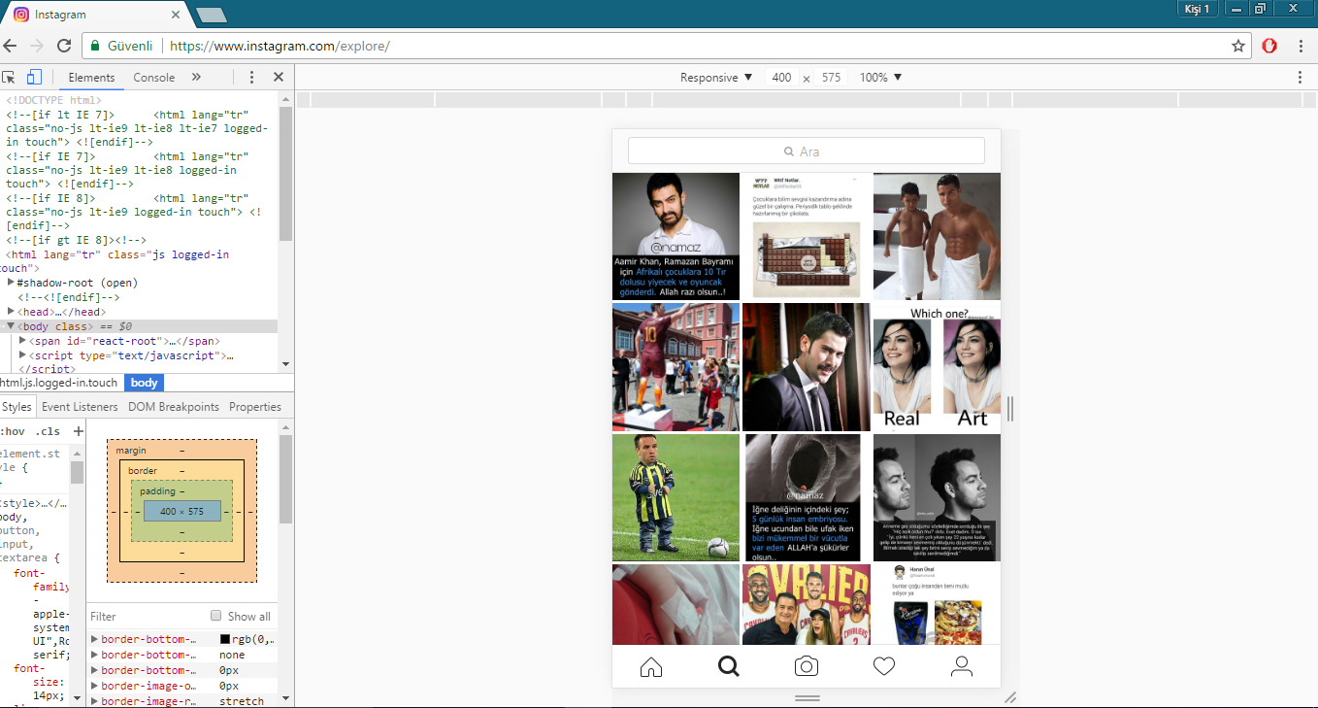The height and width of the screenshot is (708, 1318).
Task: Open the chocolate periodic table post thumbnail
Action: point(807,236)
